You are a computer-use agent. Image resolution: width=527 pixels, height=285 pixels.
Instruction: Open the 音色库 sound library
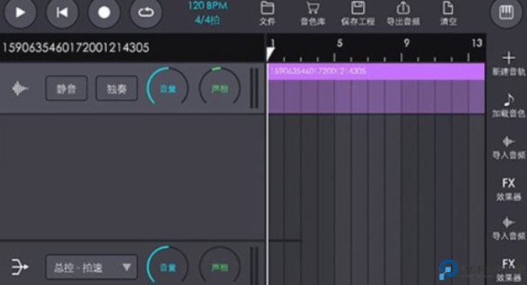tap(311, 12)
